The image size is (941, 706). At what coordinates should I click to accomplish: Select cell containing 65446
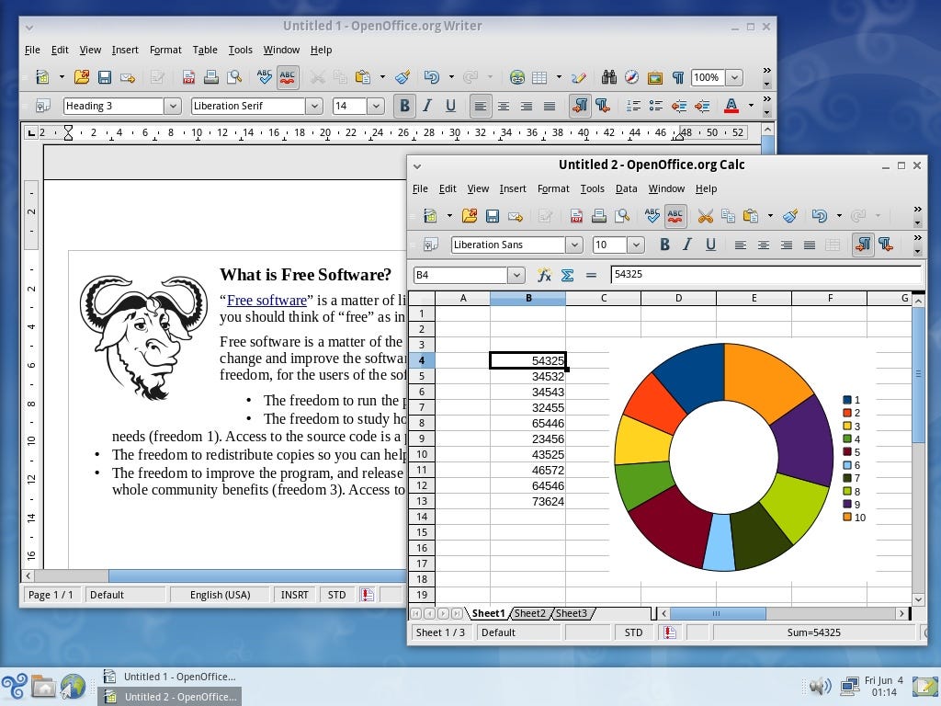(x=528, y=423)
